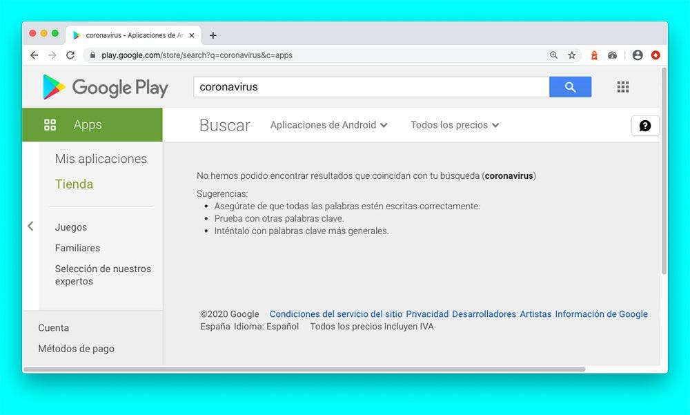690x415 pixels.
Task: Click the Desarrolladores footer link
Action: [484, 314]
